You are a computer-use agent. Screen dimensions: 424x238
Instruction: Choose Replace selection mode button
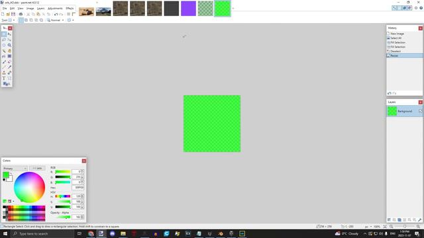click(x=21, y=20)
